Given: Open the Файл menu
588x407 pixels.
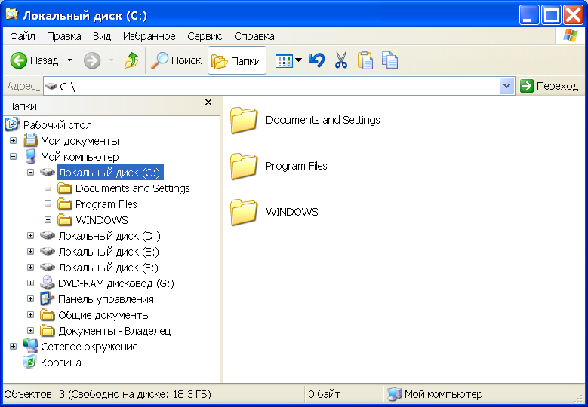Looking at the screenshot, I should 23,36.
